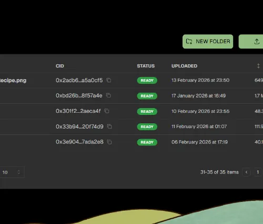
Task: Click the STATUS column header
Action: coord(146,66)
